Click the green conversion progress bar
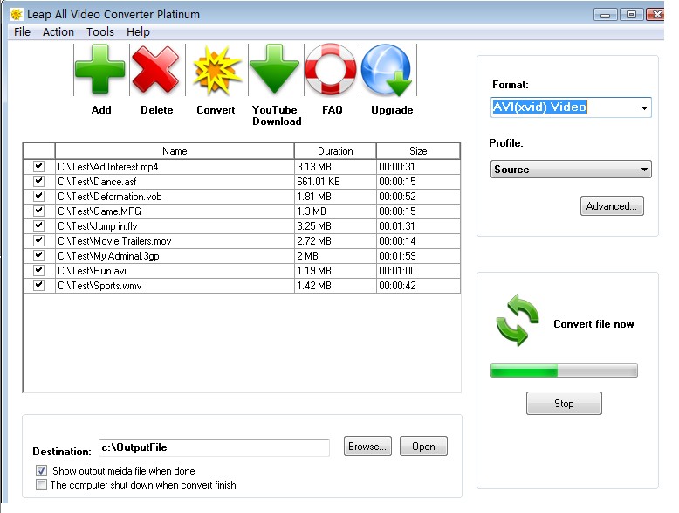 pos(564,370)
